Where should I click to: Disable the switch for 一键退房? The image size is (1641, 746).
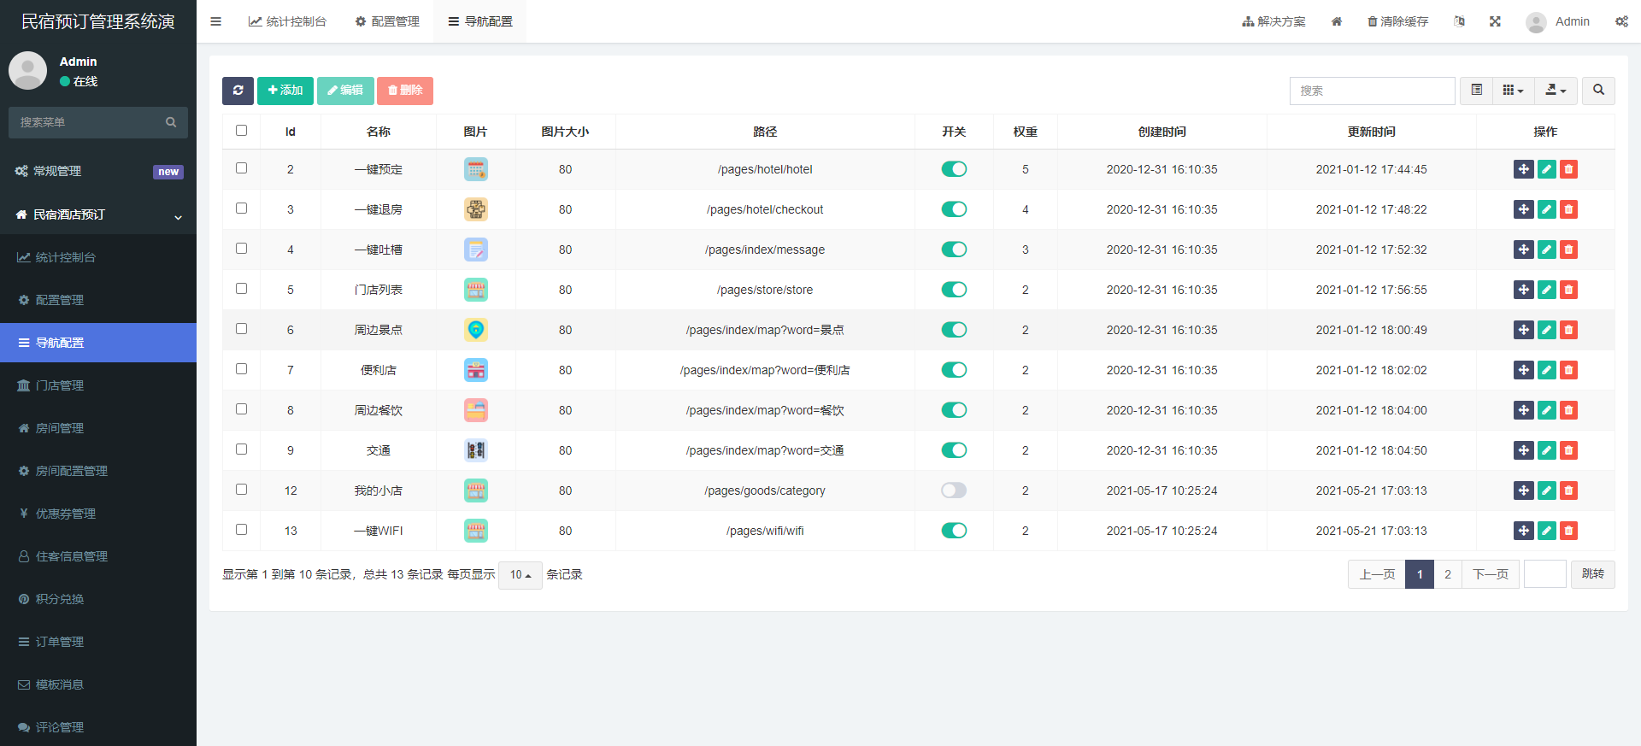pyautogui.click(x=954, y=209)
